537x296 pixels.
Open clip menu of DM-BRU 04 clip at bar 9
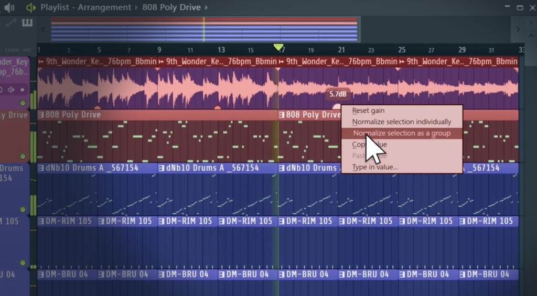pyautogui.click(x=162, y=275)
